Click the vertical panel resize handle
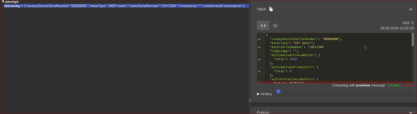Image resolution: width=417 pixels, height=114 pixels. 250,100
